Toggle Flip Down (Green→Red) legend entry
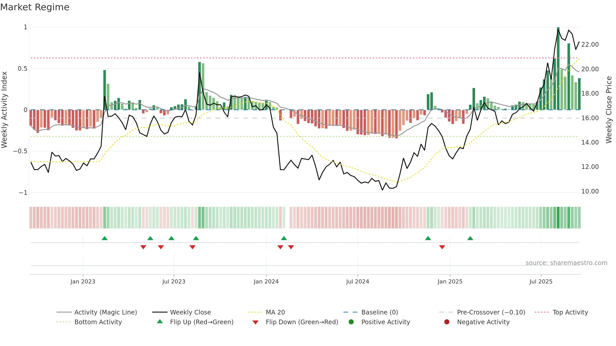 (x=295, y=322)
